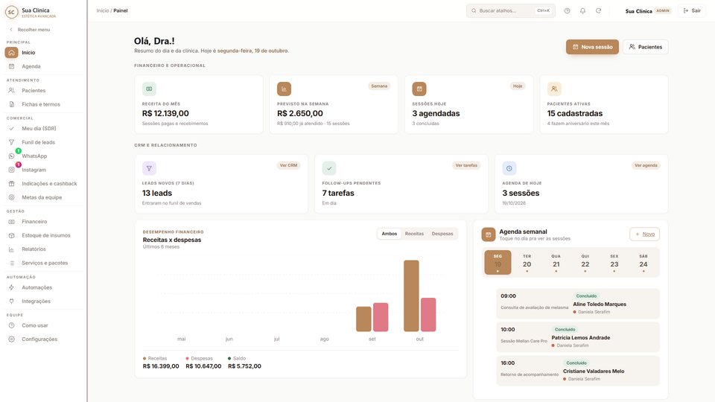The width and height of the screenshot is (715, 402).
Task: Click the refresh icon in top bar
Action: tap(598, 10)
